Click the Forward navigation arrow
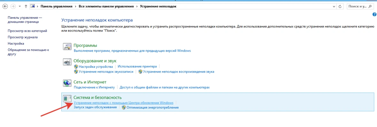Screen dimensions: 377x127 coord(13,6)
